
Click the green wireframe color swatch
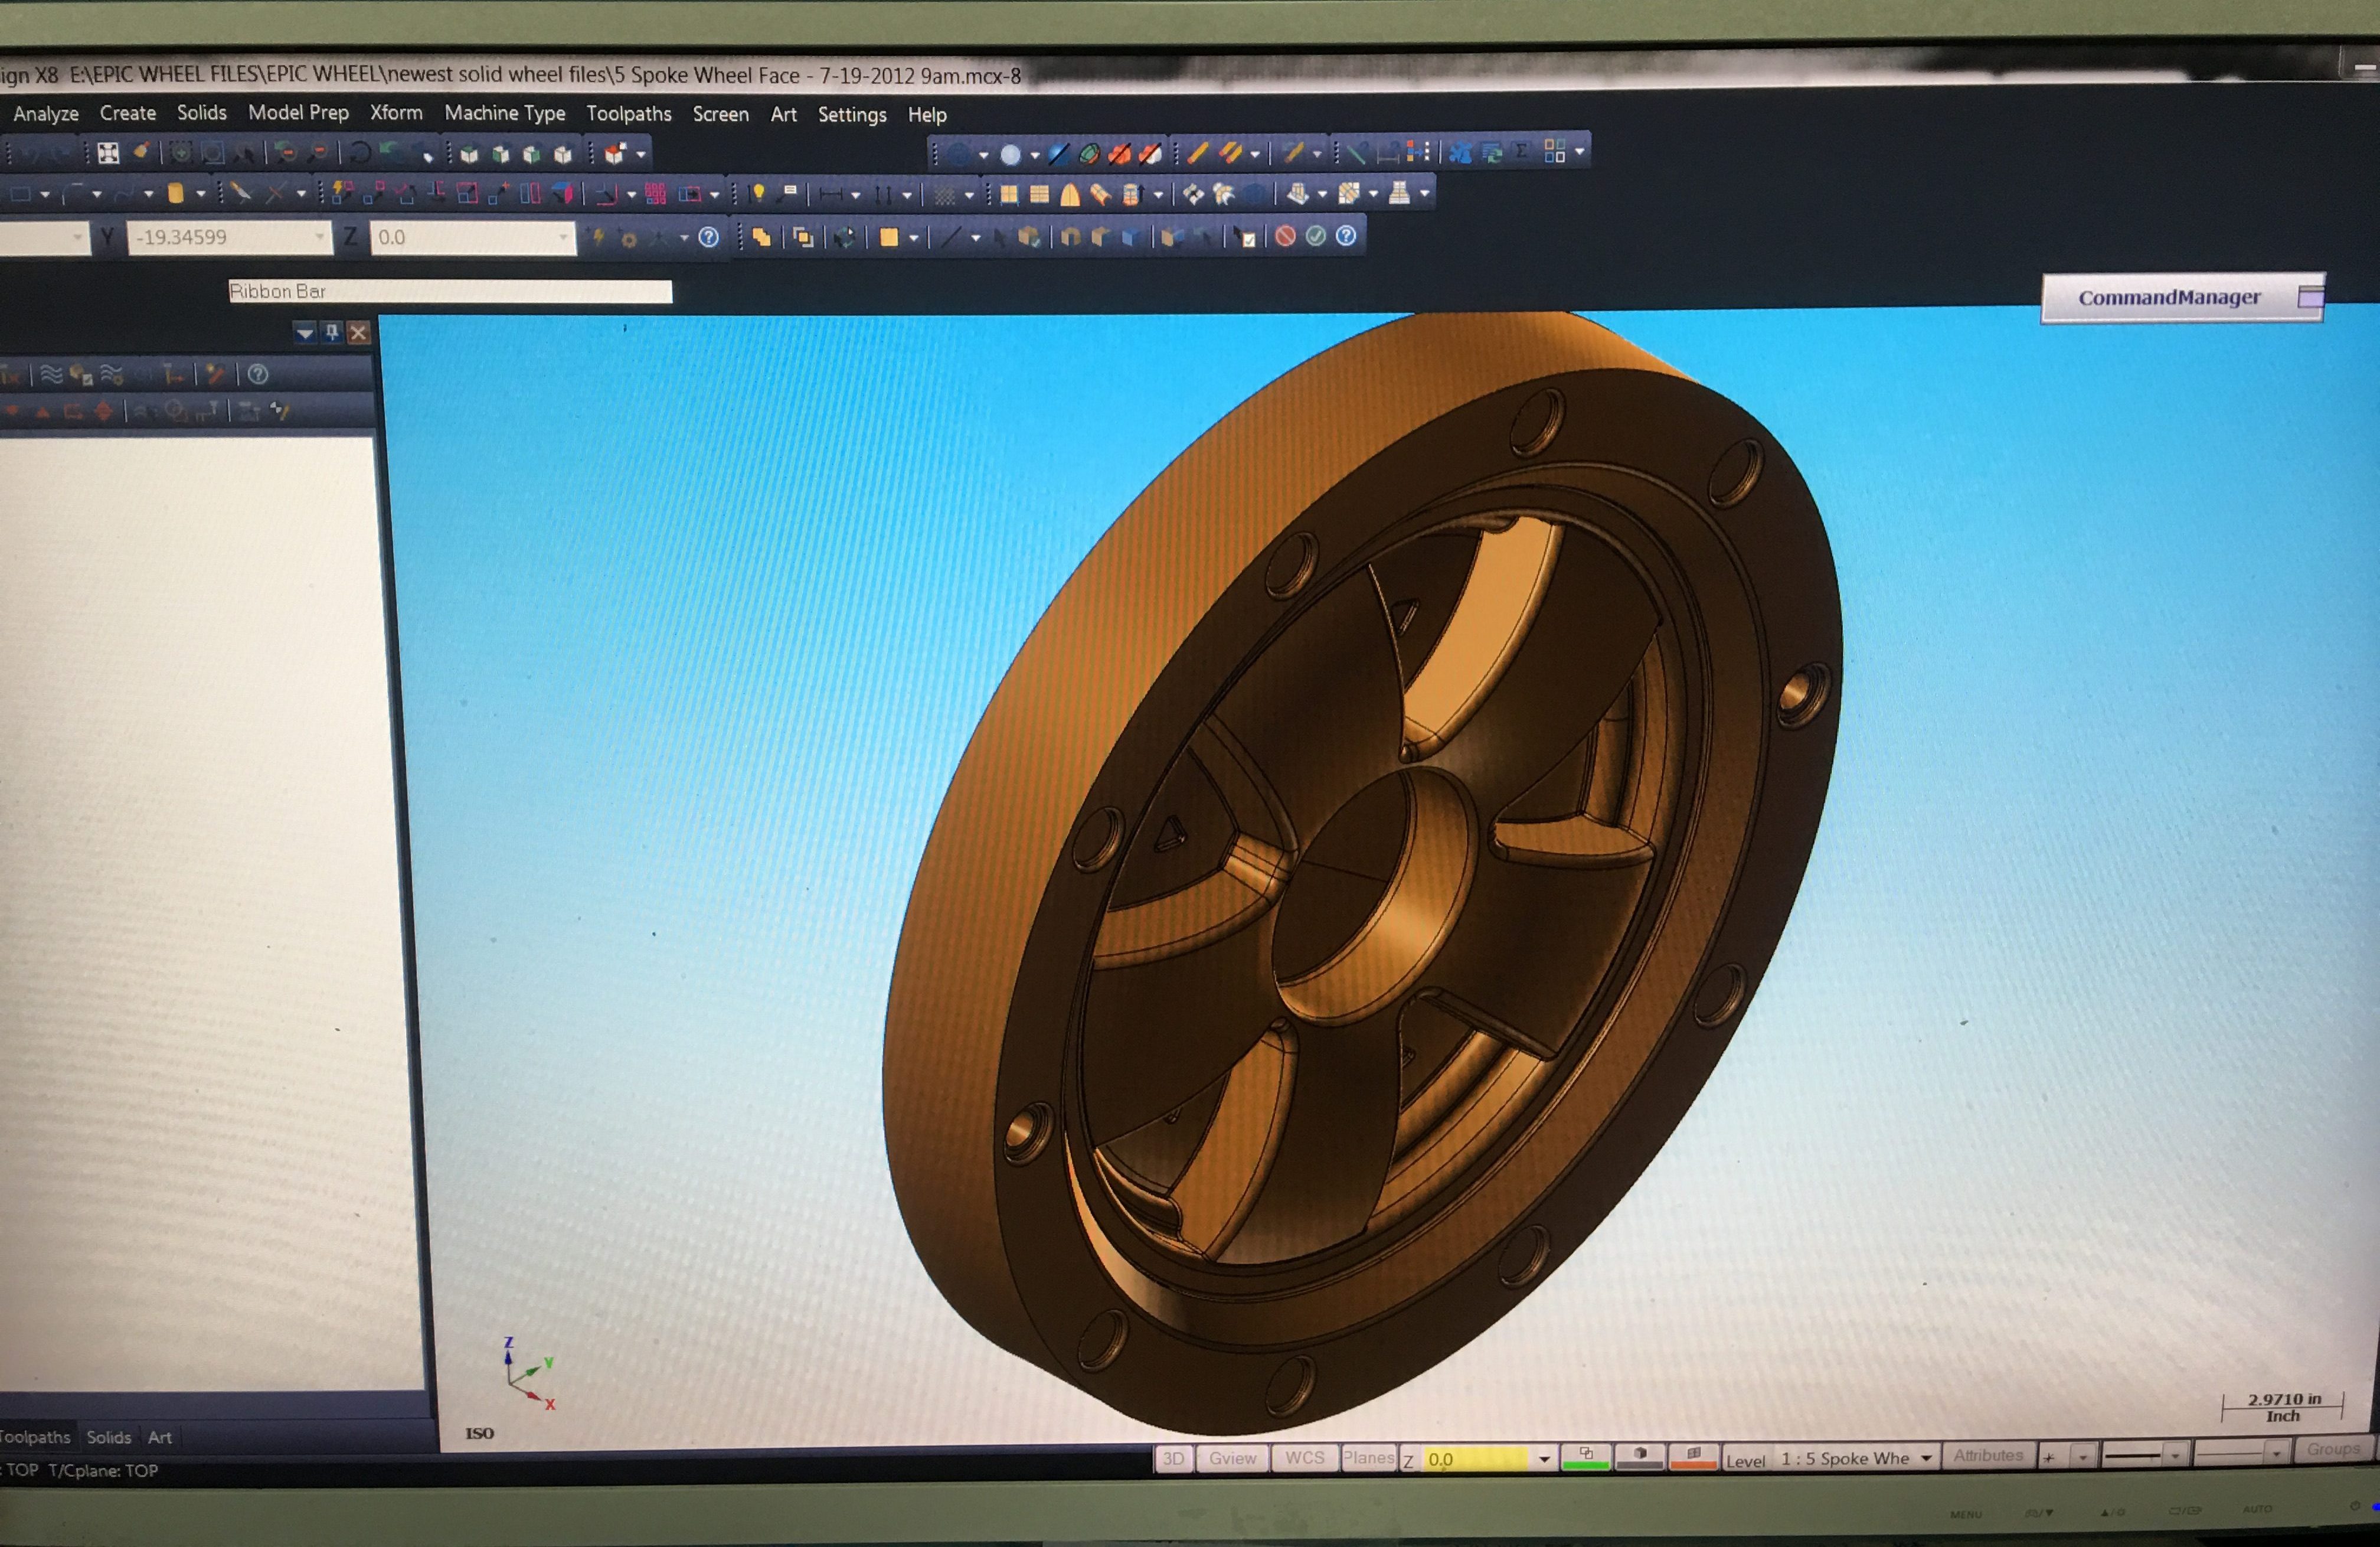(1586, 1457)
